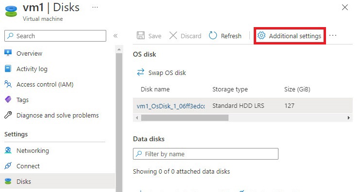Open Access control (IAM)
The width and height of the screenshot is (359, 192).
(x=45, y=85)
